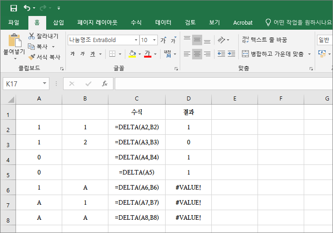Open the 파일 tab
333x233 pixels.
pyautogui.click(x=14, y=22)
